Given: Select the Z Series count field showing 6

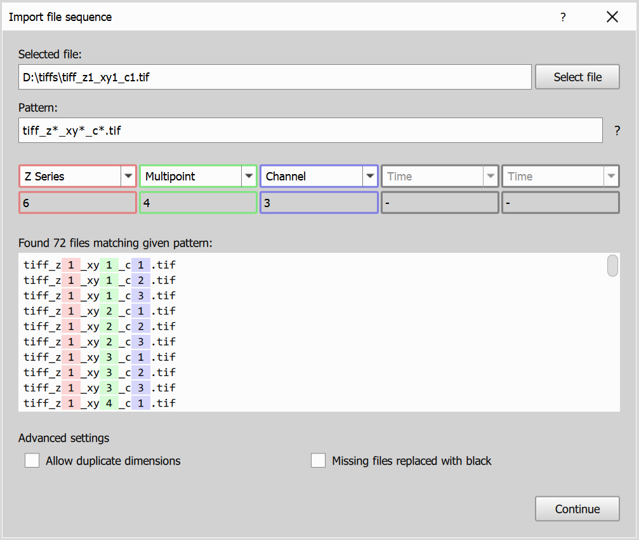Looking at the screenshot, I should [x=77, y=202].
